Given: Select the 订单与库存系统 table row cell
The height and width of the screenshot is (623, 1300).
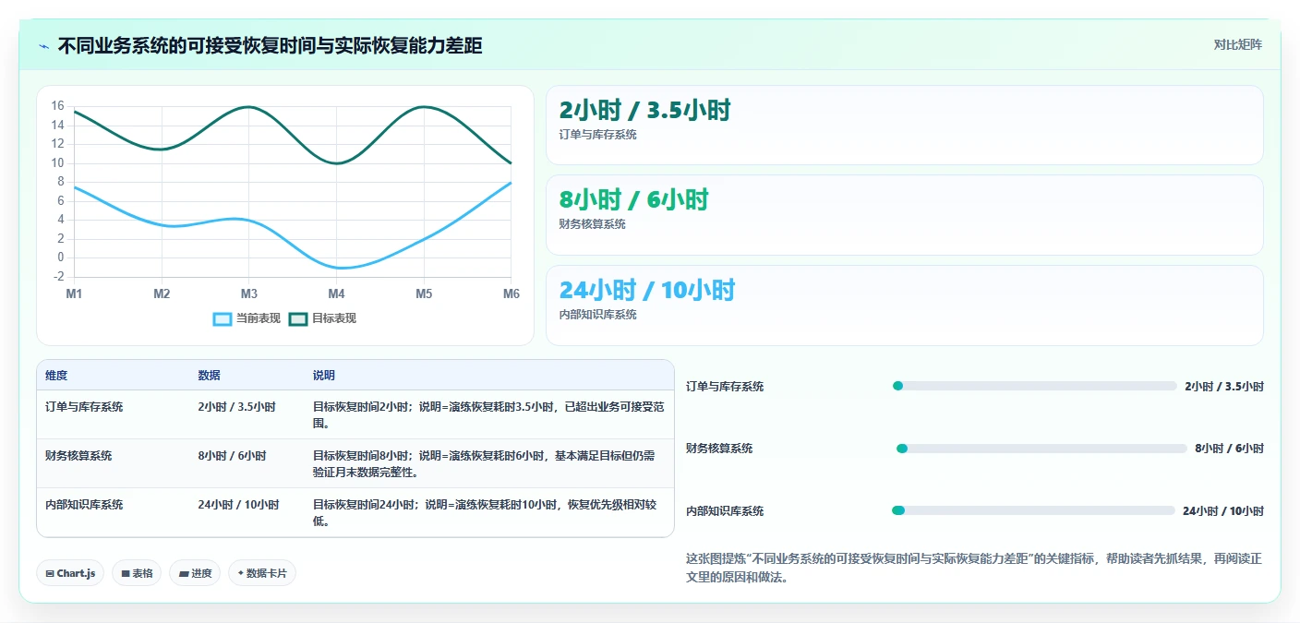Looking at the screenshot, I should coord(113,414).
